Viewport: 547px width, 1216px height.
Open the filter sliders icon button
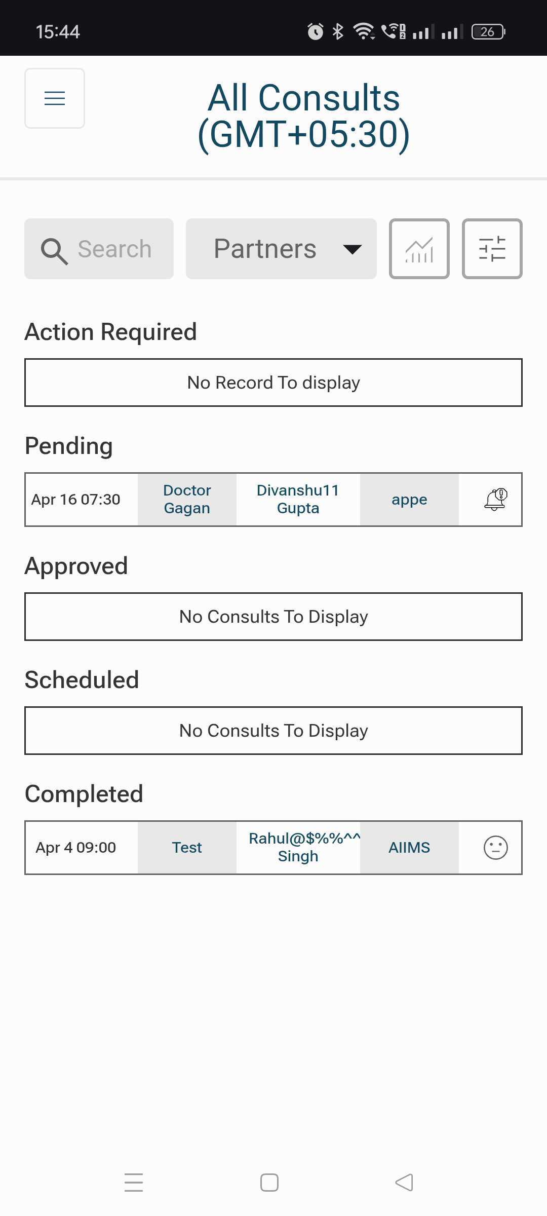pyautogui.click(x=492, y=249)
